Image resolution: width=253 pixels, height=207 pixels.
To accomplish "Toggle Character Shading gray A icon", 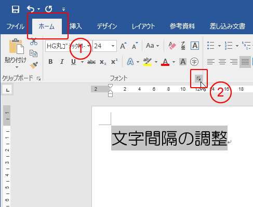I will [183, 62].
